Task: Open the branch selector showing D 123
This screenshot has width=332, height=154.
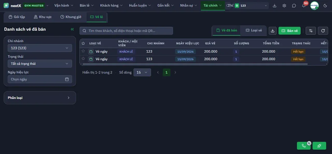Action: click(251, 5)
